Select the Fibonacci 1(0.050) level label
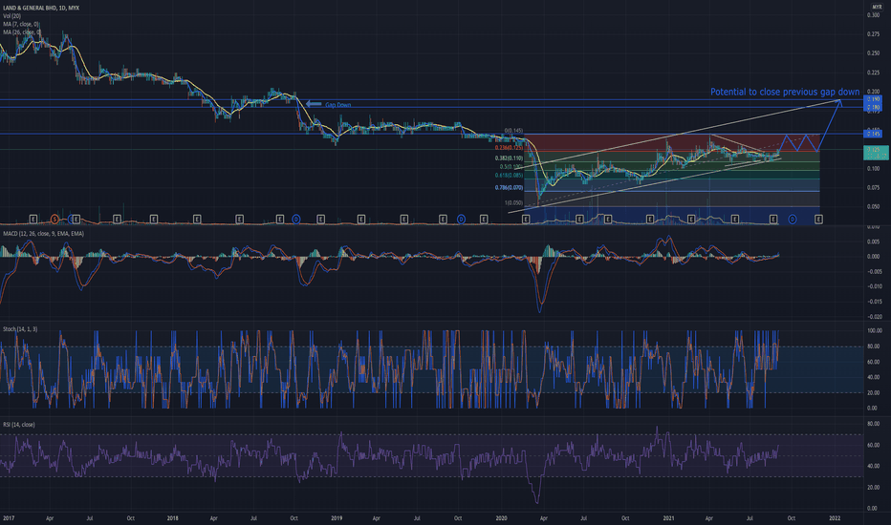891x525 pixels. tap(514, 202)
